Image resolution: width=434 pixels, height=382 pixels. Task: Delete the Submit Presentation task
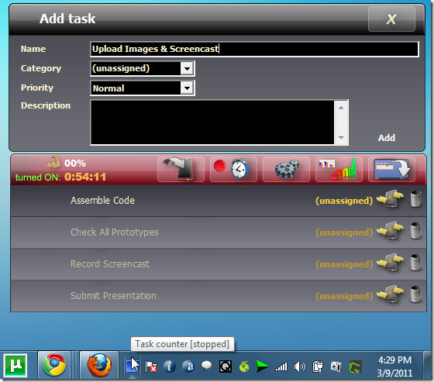click(415, 294)
